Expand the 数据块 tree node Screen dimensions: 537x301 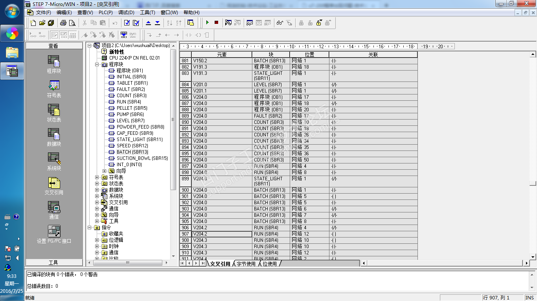tap(97, 190)
